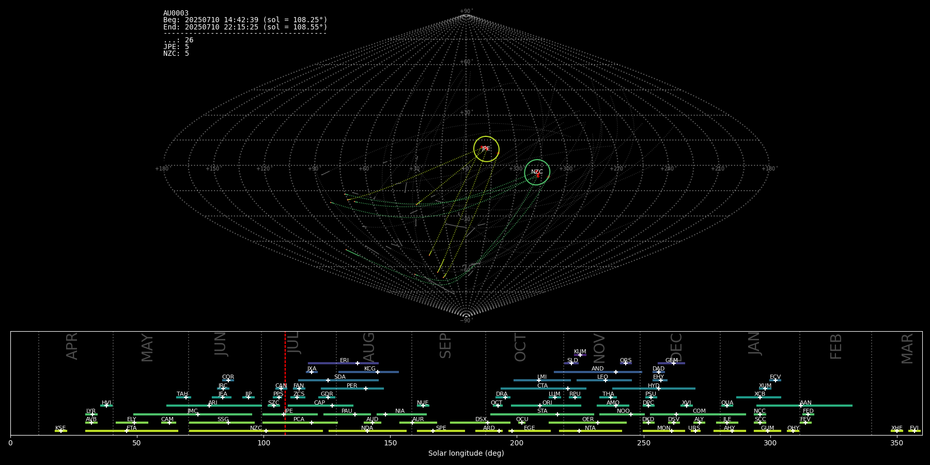Image resolution: width=930 pixels, height=465 pixels.
Task: Select the QUA shower bar in timeline
Action: coord(727,406)
